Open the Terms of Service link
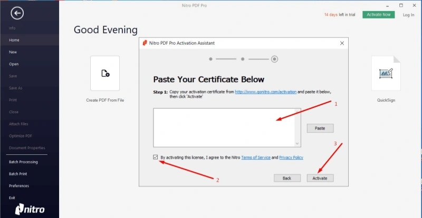Viewport: 422px width, 218px height. 256,157
